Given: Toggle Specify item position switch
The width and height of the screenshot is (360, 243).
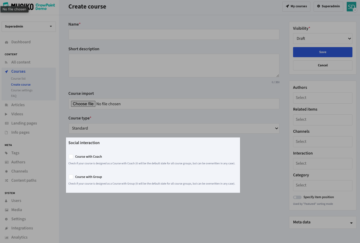Looking at the screenshot, I should [x=297, y=197].
